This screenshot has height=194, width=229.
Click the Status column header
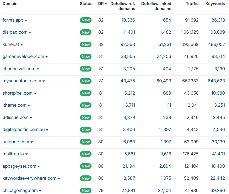86,4
